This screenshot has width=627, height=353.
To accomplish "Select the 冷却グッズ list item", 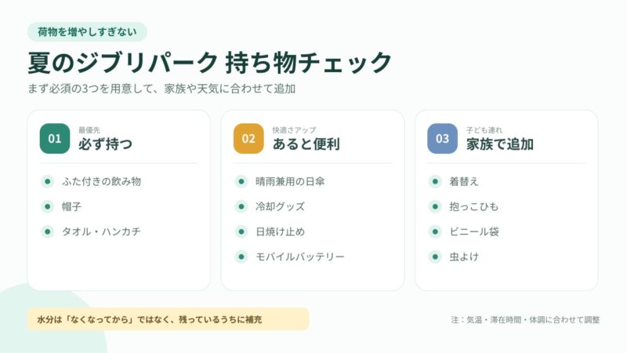I will [x=280, y=206].
